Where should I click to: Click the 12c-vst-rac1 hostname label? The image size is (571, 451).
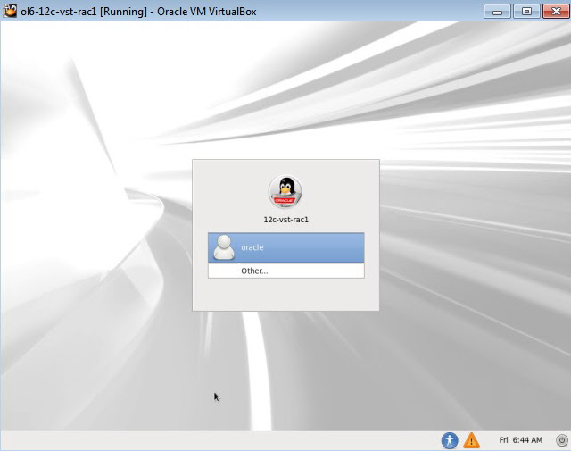tap(285, 220)
